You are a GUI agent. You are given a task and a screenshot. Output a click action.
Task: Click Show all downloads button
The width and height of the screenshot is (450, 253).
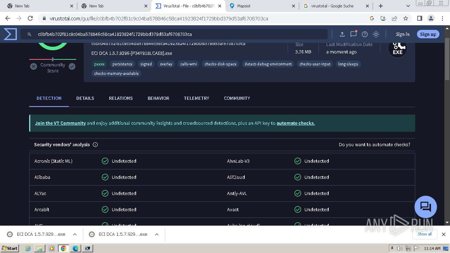424,234
